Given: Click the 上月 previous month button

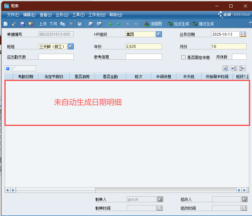Looking at the screenshot, I should pyautogui.click(x=43, y=24).
